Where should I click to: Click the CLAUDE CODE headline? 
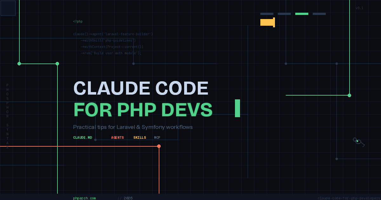(x=141, y=88)
